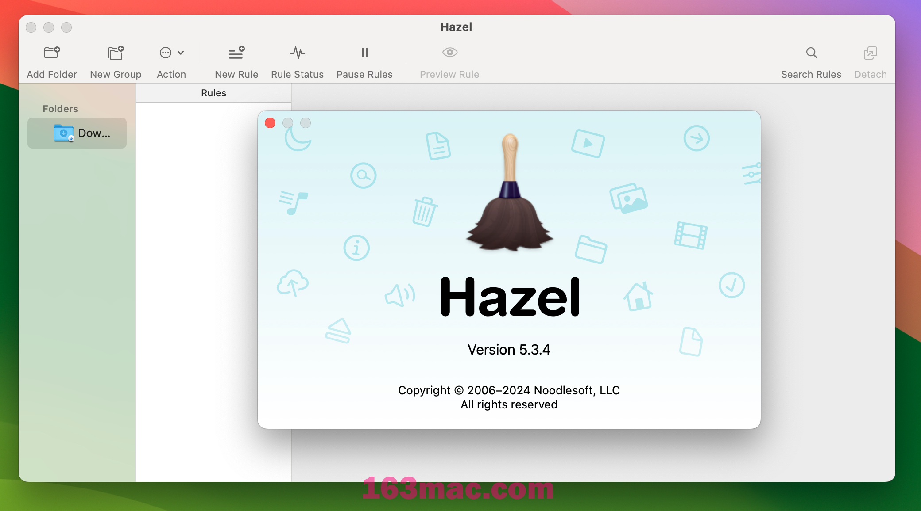Close the Hazel about dialog
The image size is (921, 511).
271,123
